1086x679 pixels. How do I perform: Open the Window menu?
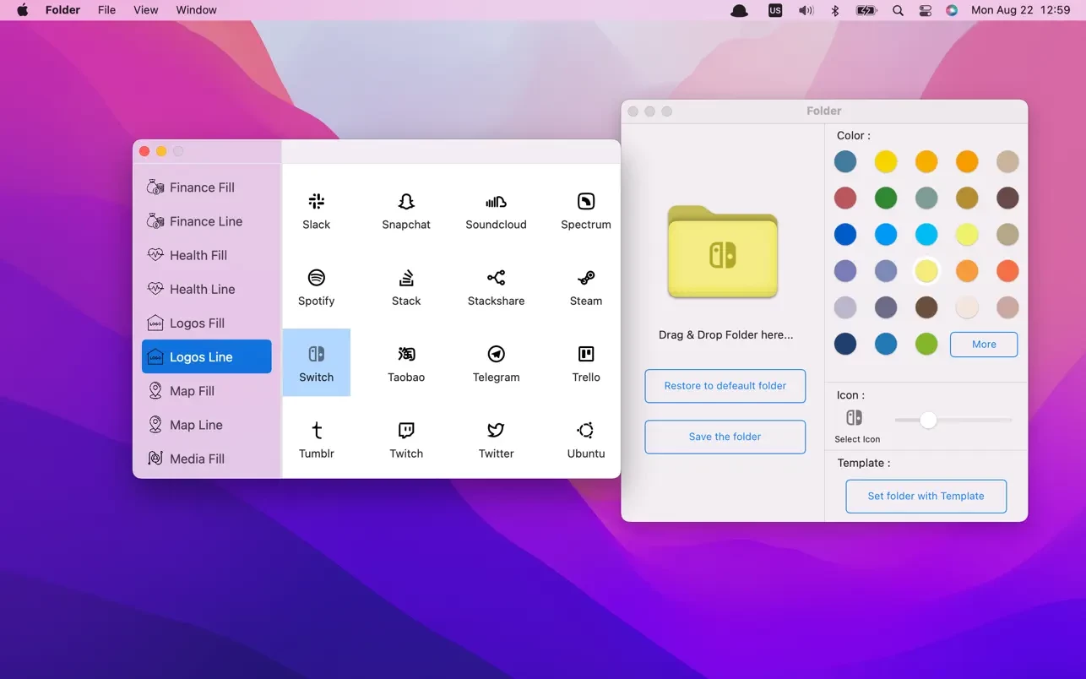tap(196, 9)
